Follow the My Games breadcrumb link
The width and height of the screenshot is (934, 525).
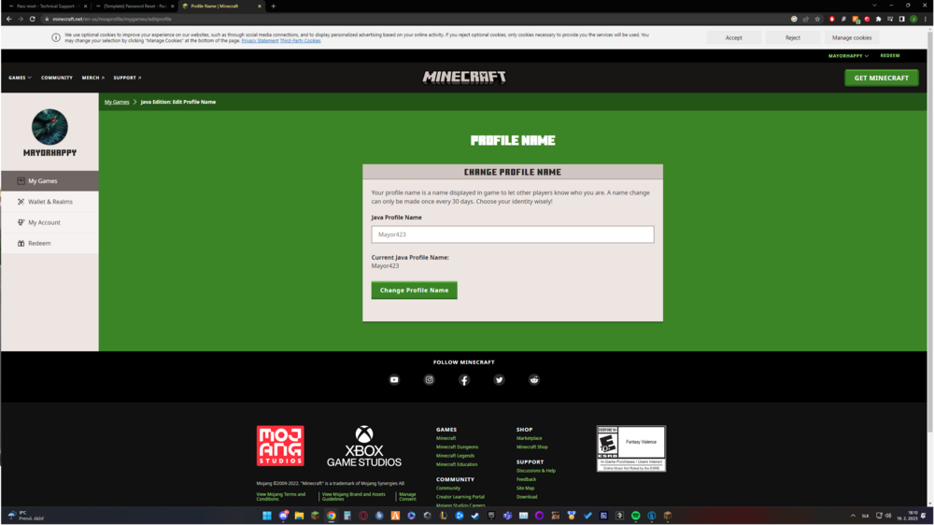click(x=117, y=102)
